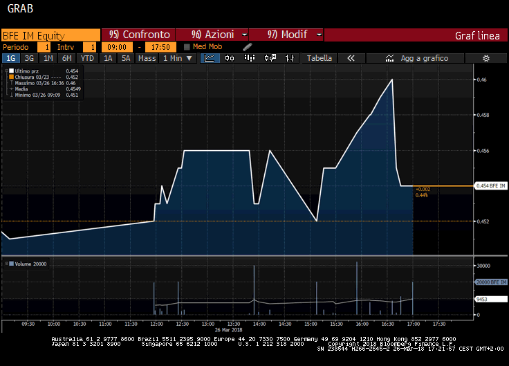The height and width of the screenshot is (366, 509).
Task: Enable the Med Mob checkbox
Action: click(x=187, y=47)
